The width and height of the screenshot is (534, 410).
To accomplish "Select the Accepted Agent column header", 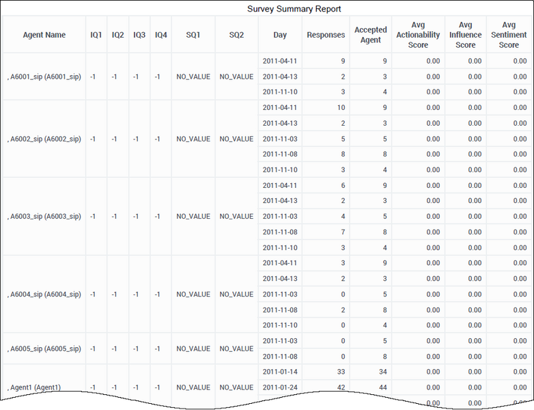I will click(x=370, y=35).
